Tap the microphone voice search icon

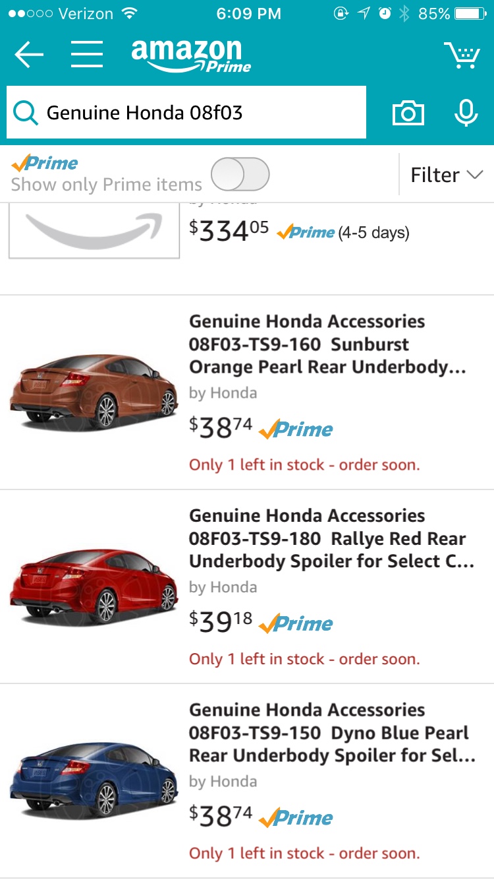click(x=466, y=113)
